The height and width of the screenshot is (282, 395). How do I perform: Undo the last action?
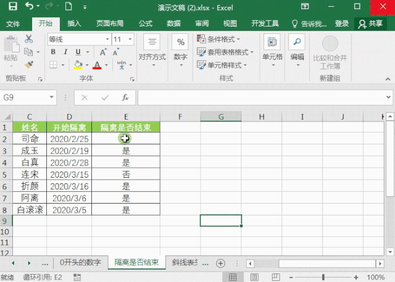pyautogui.click(x=29, y=6)
